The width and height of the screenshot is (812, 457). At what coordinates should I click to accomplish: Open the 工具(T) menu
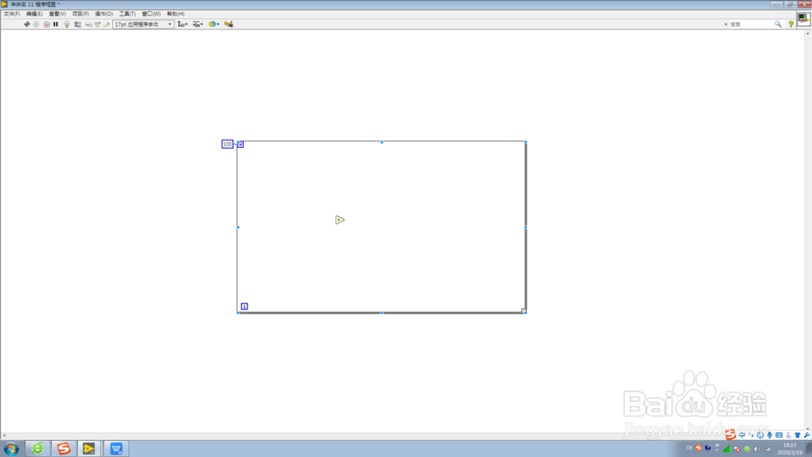pyautogui.click(x=127, y=14)
